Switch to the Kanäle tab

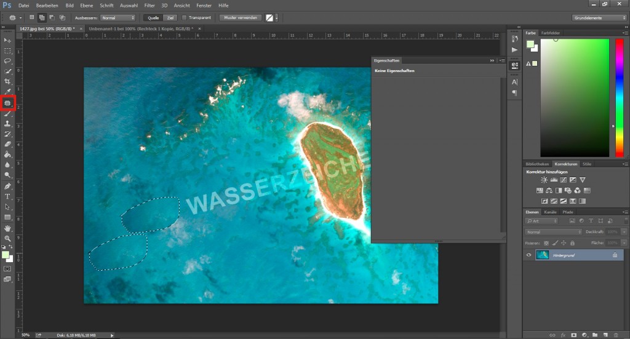[550, 212]
